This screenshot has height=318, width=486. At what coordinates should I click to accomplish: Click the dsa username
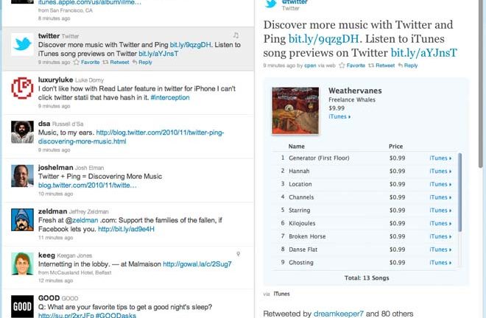[x=44, y=124]
